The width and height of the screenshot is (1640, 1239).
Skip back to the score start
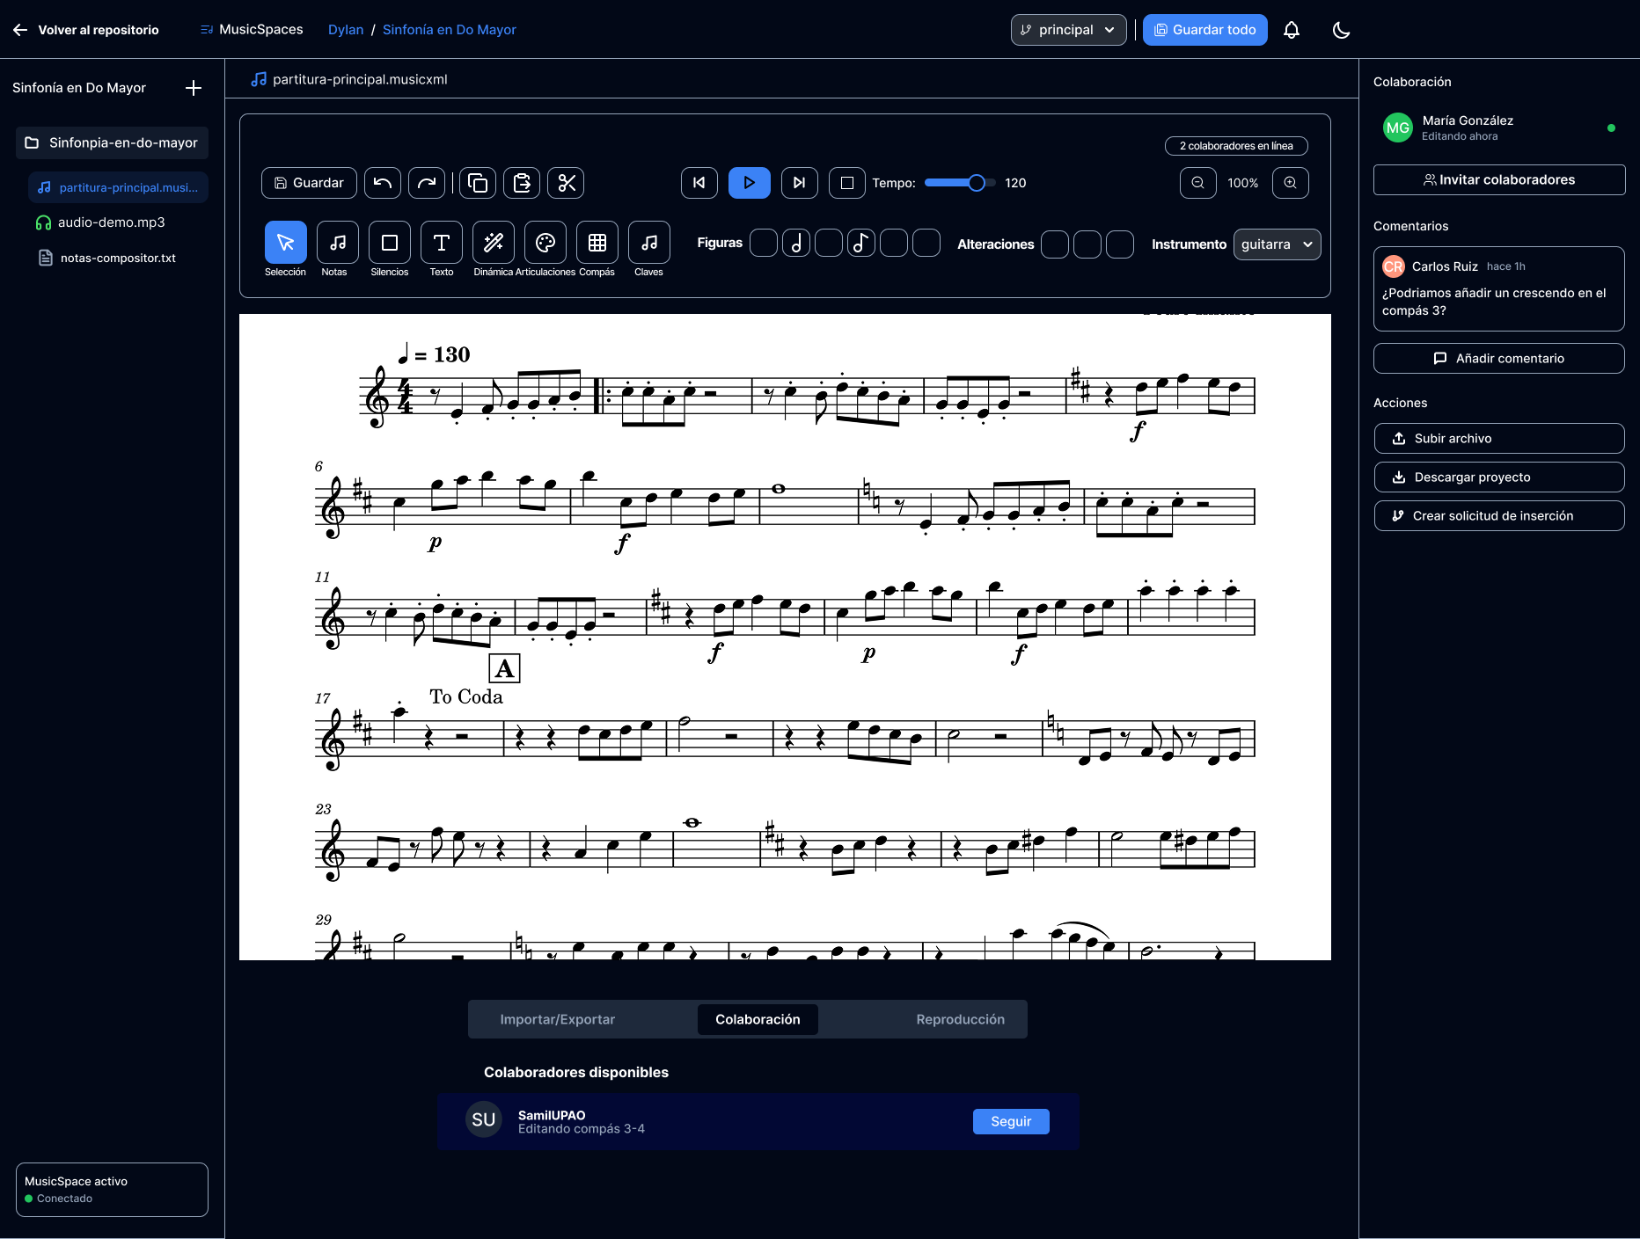pos(699,183)
